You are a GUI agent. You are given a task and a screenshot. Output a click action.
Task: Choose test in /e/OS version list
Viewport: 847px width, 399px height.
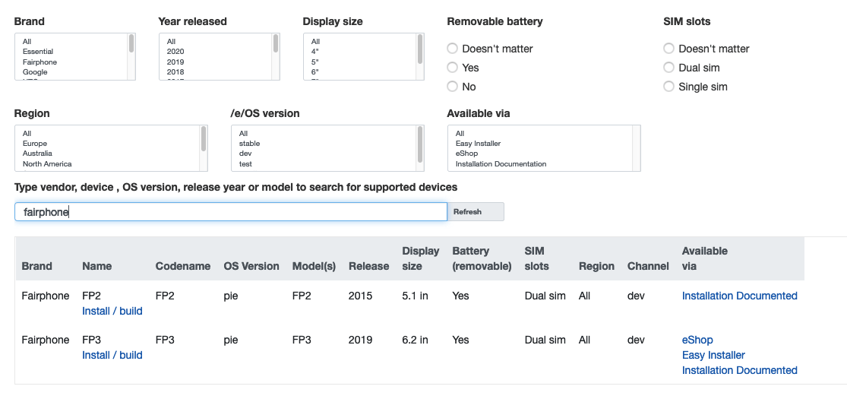pos(246,164)
